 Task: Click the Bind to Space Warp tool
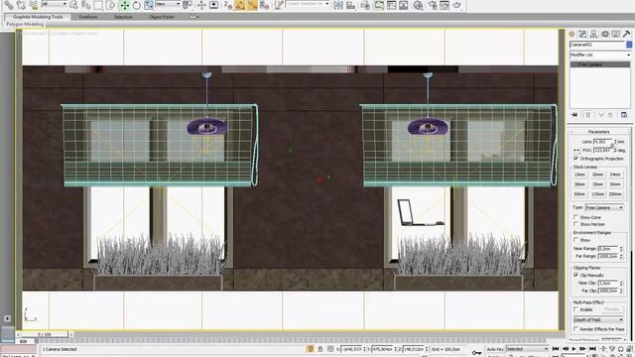tap(33, 5)
